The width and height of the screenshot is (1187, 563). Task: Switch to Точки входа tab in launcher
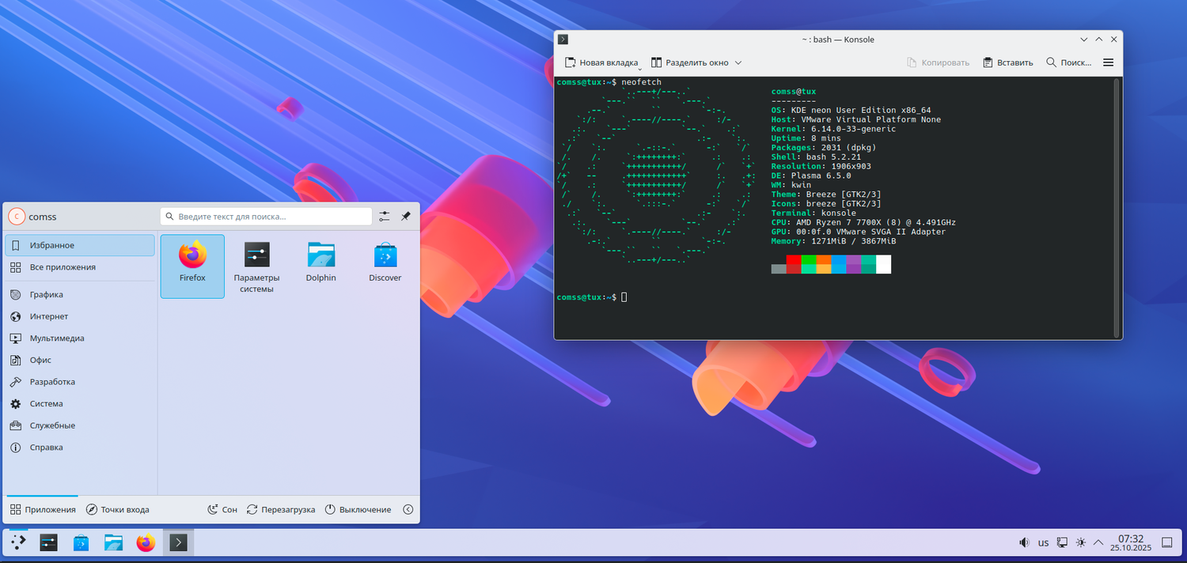click(x=117, y=509)
